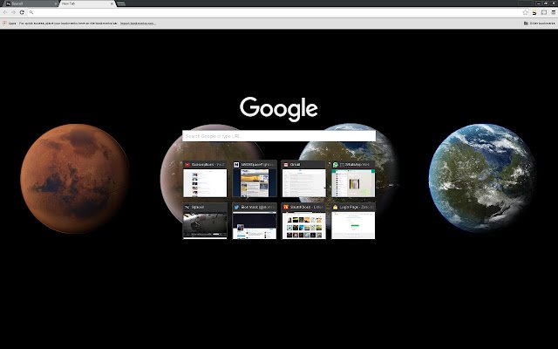This screenshot has height=349, width=558.
Task: Open the Other bookmarks folder
Action: pos(539,24)
